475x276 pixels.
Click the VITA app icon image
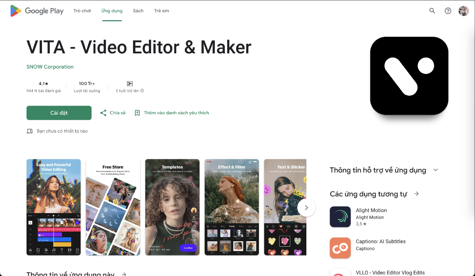coord(409,76)
